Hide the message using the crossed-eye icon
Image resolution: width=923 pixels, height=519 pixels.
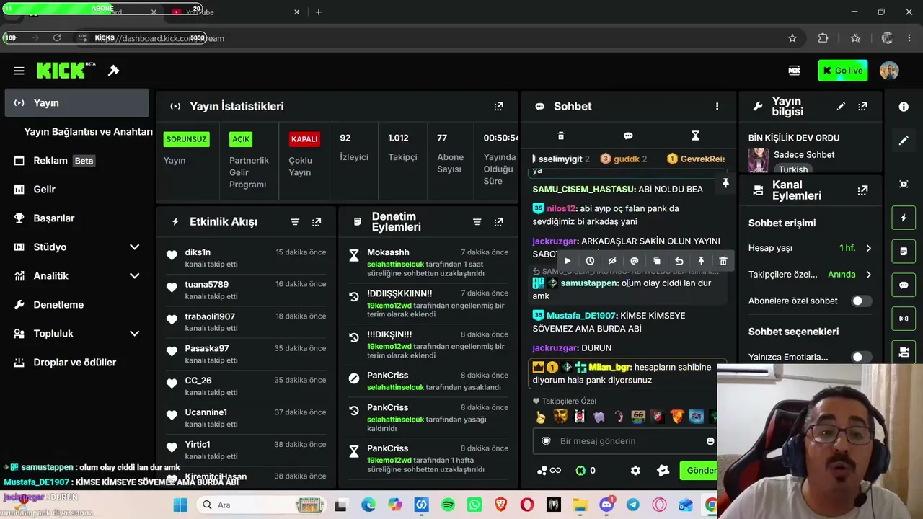pos(612,261)
